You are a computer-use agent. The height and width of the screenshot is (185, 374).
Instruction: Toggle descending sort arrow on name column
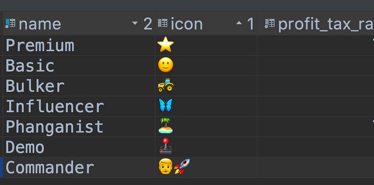tap(135, 23)
